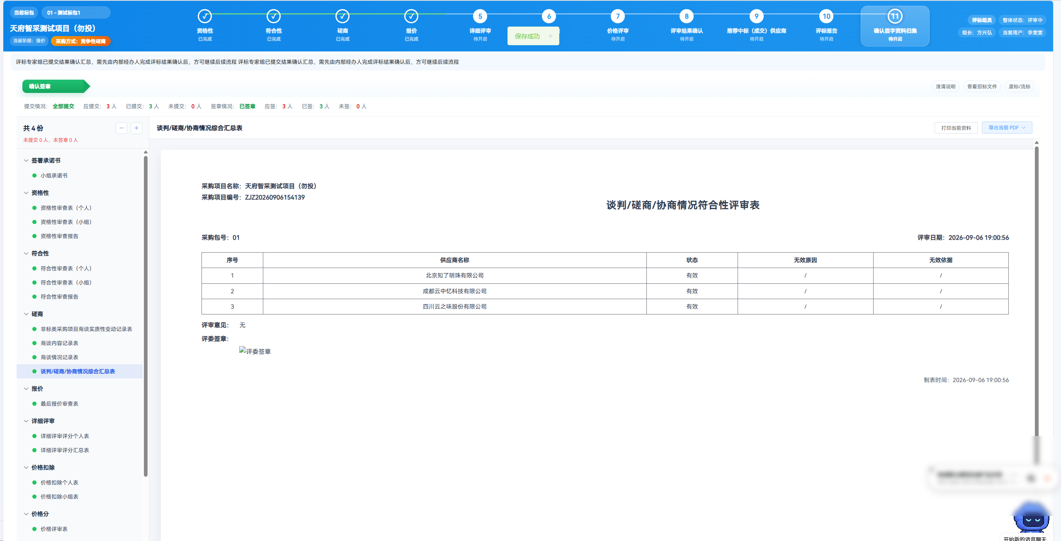Select 符合性审查表（小组）

[x=66, y=283]
